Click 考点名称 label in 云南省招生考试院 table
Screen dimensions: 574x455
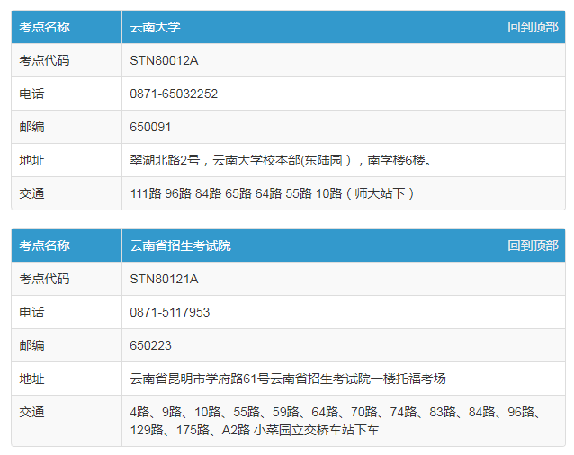click(44, 245)
